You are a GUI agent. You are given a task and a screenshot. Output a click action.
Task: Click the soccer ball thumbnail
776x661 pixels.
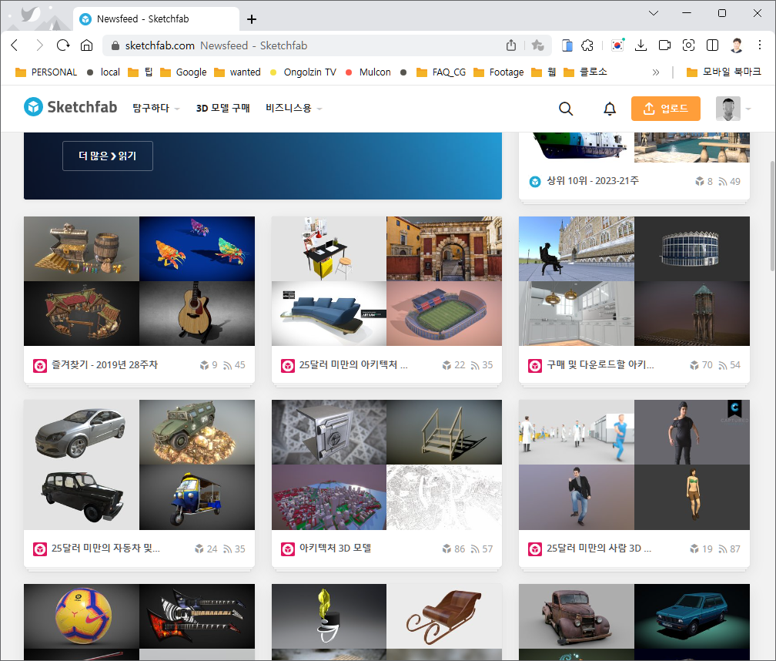82,616
